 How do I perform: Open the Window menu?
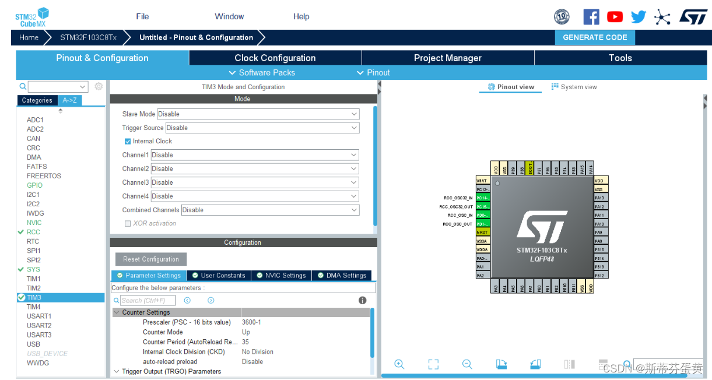click(x=229, y=16)
